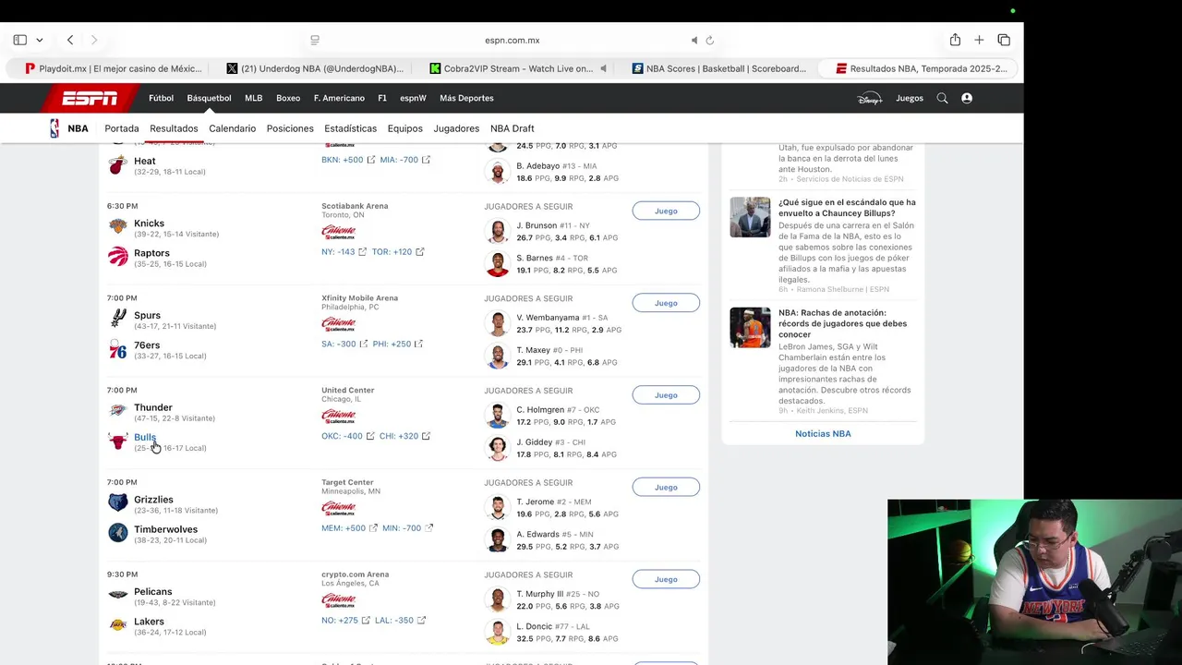Viewport: 1182px width, 665px height.
Task: Open the reader view icon in address bar
Action: click(x=315, y=40)
